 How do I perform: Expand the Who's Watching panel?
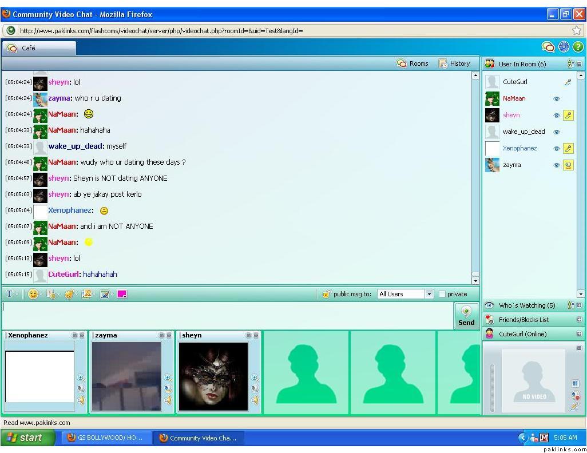point(579,305)
